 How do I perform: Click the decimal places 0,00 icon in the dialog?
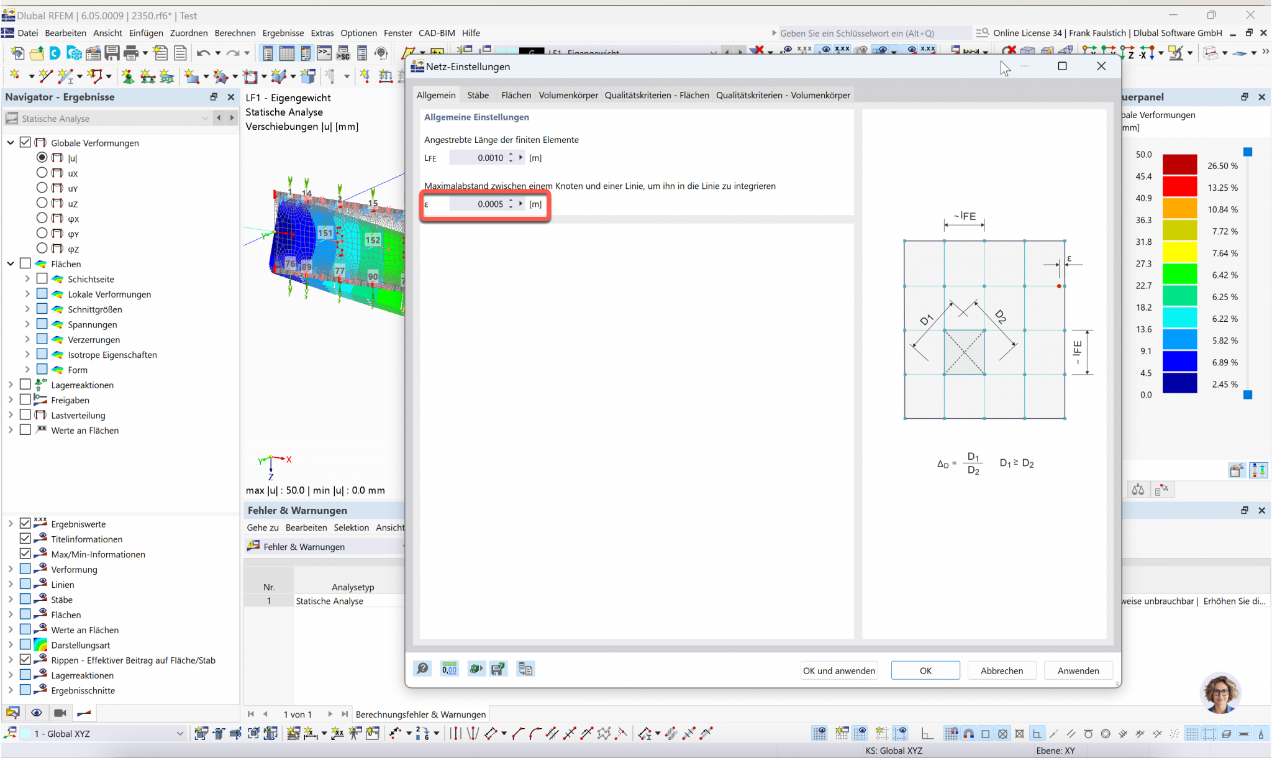449,669
